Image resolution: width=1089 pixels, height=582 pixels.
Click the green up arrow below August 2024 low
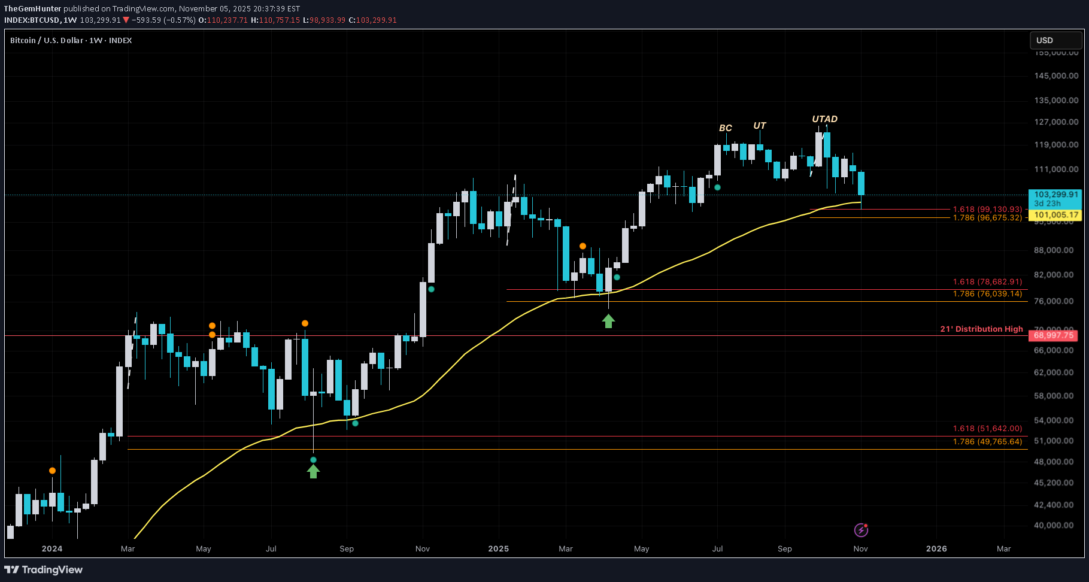tap(313, 472)
